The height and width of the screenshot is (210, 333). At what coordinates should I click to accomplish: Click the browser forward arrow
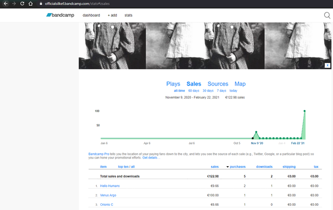tap(14, 4)
